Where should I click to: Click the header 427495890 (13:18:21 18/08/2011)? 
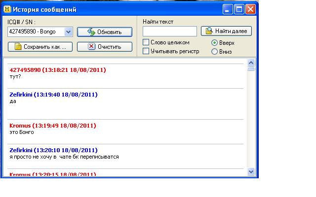58,70
